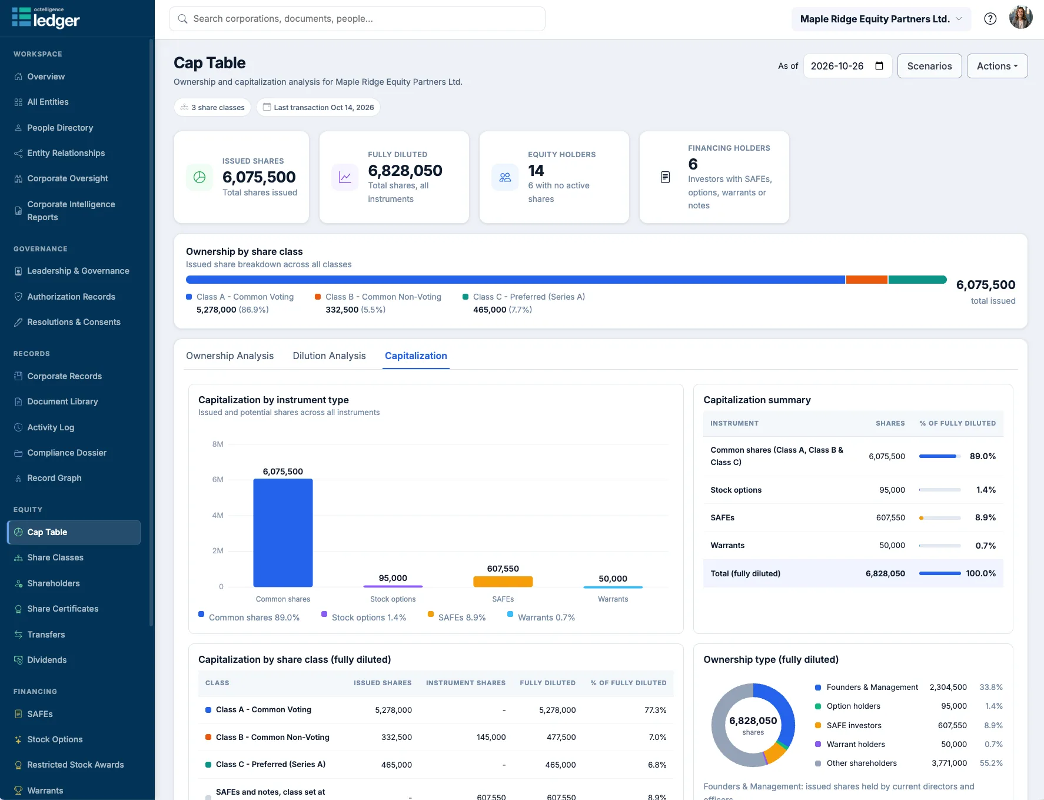Click the Equity Holders people icon
Image resolution: width=1044 pixels, height=800 pixels.
pyautogui.click(x=505, y=177)
